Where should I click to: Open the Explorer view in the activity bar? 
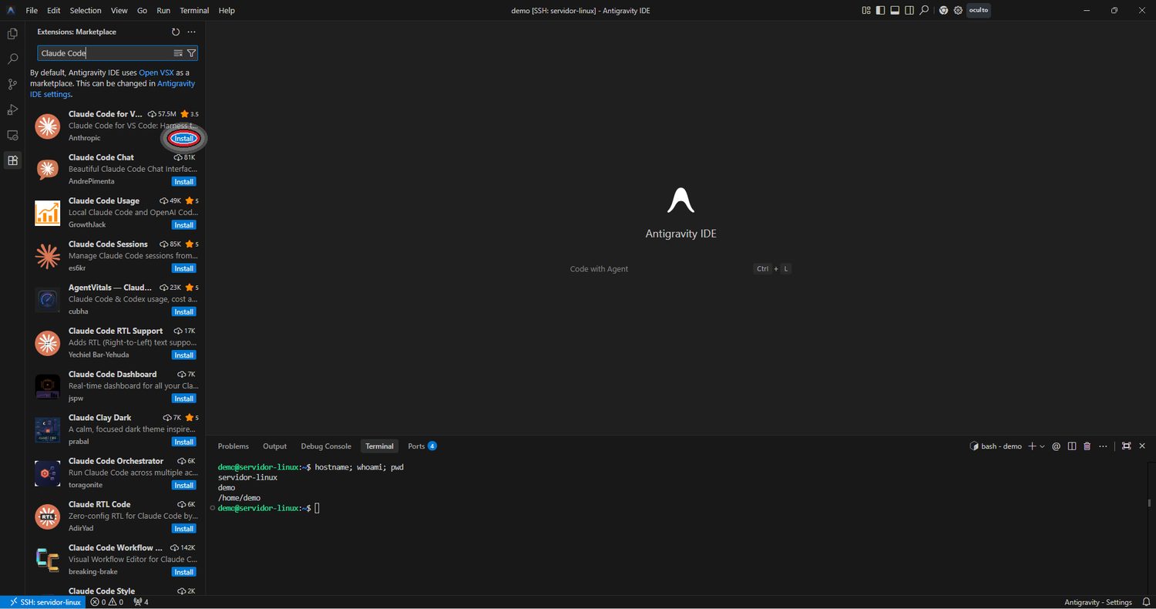[12, 33]
